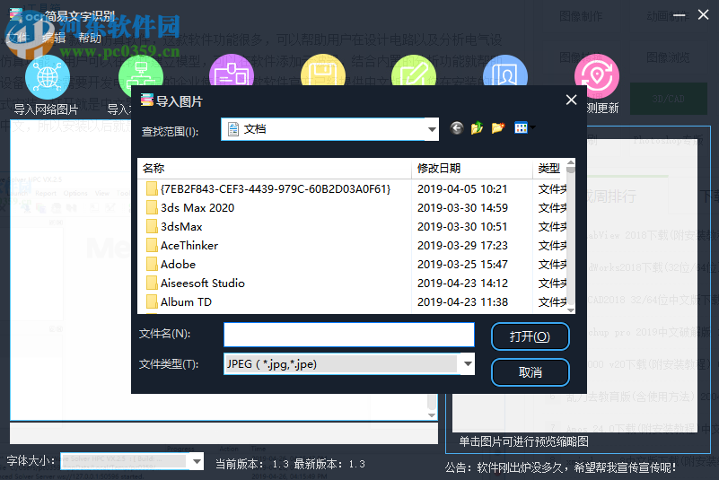Viewport: 719px width, 480px height.
Task: Click the blue portrait document icon
Action: pos(505,70)
